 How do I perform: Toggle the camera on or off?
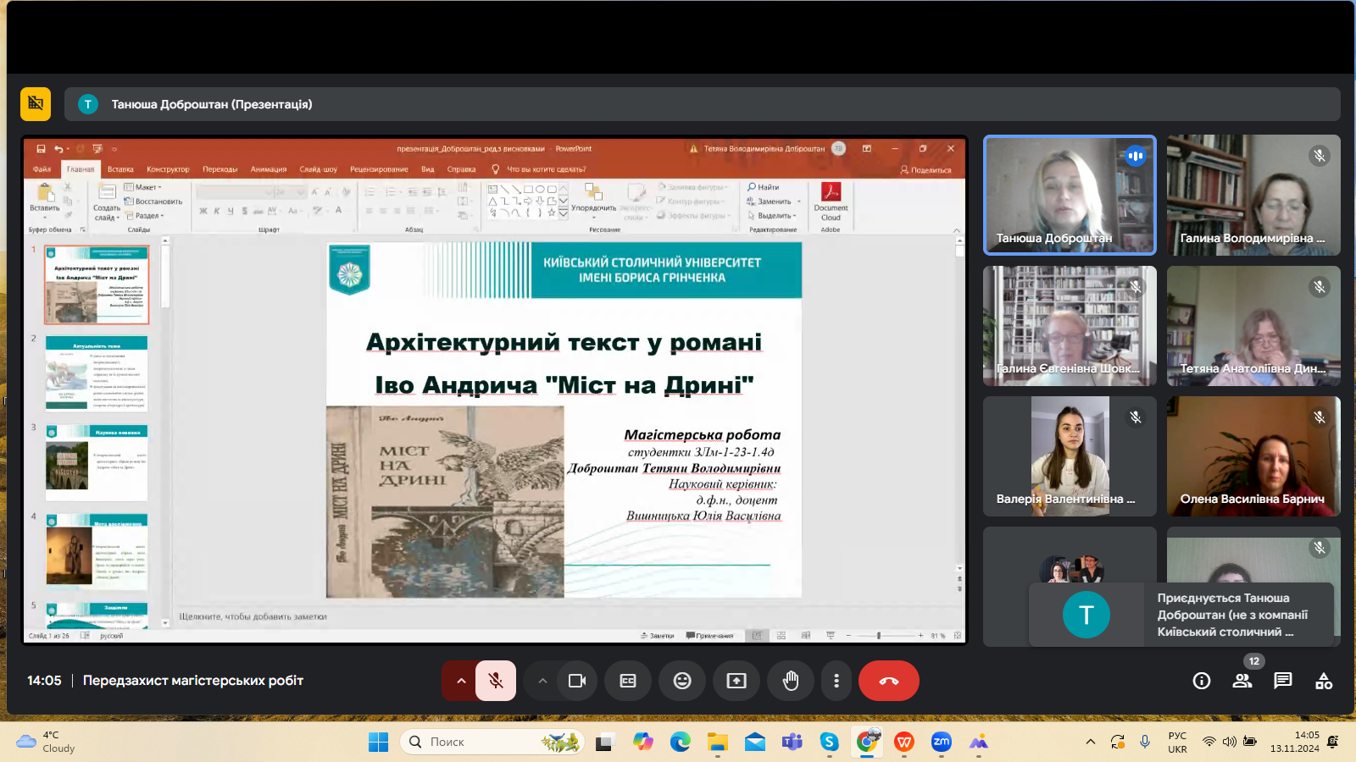(x=577, y=681)
